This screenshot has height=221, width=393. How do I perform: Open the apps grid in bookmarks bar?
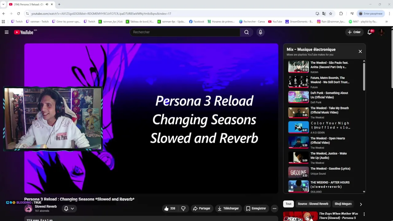(x=3, y=21)
